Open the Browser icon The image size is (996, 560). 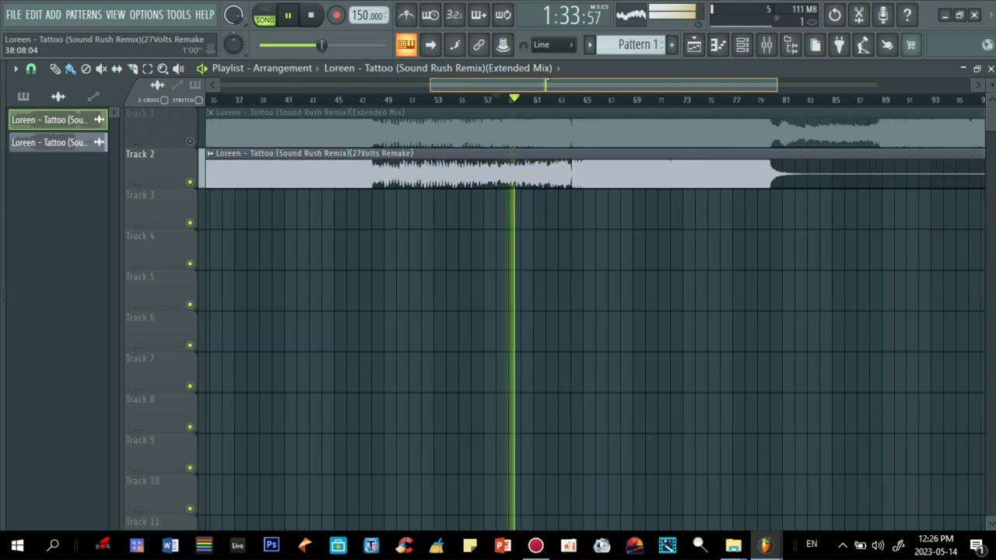pos(791,45)
